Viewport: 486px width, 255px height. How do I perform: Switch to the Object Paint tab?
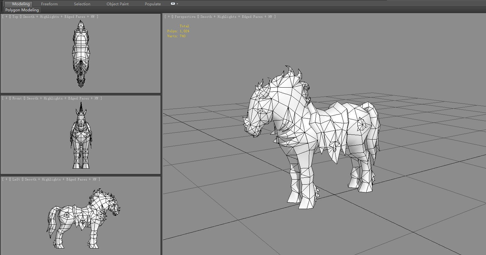coord(118,4)
